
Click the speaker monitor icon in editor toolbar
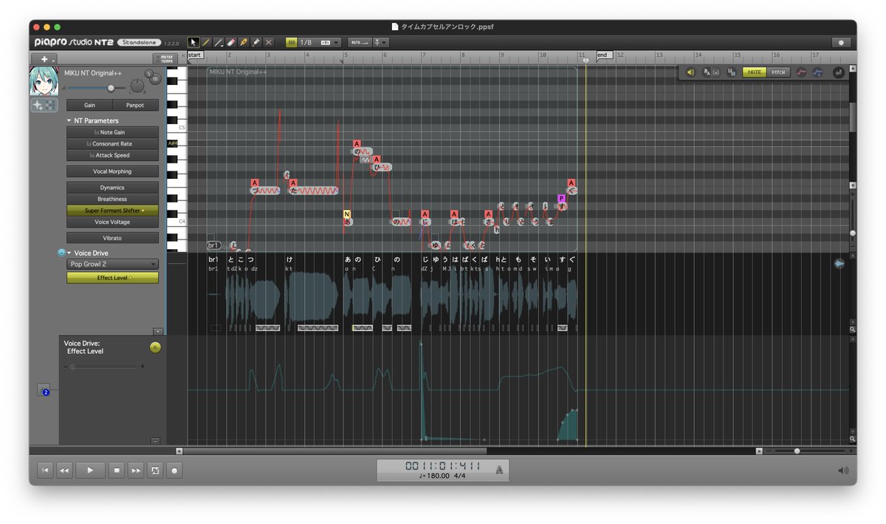[690, 72]
